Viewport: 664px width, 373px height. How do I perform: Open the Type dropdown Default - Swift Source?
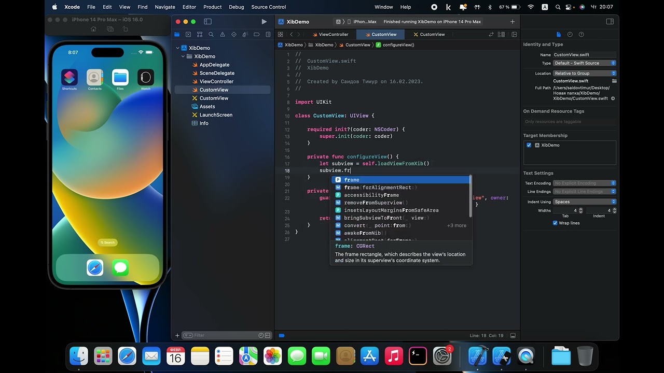585,63
